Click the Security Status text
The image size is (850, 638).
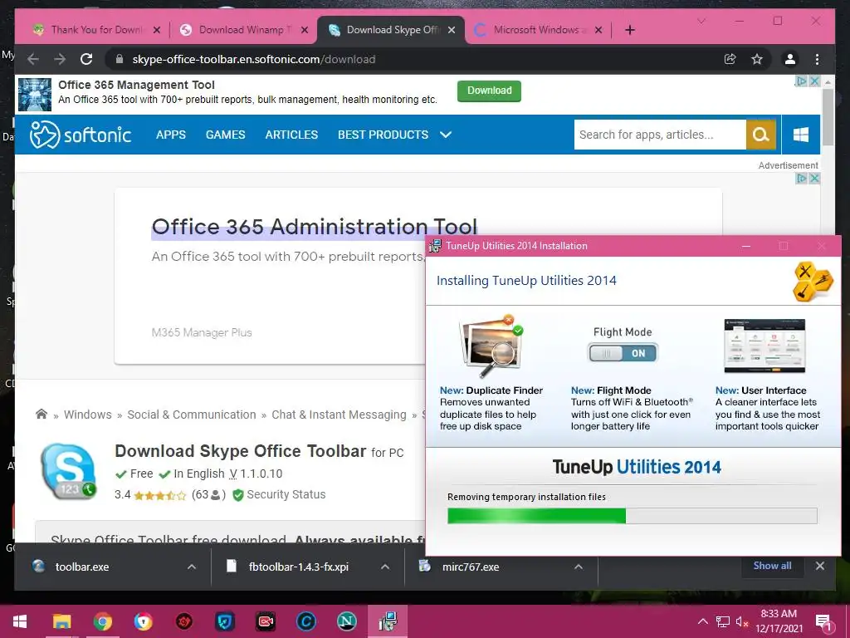point(286,494)
